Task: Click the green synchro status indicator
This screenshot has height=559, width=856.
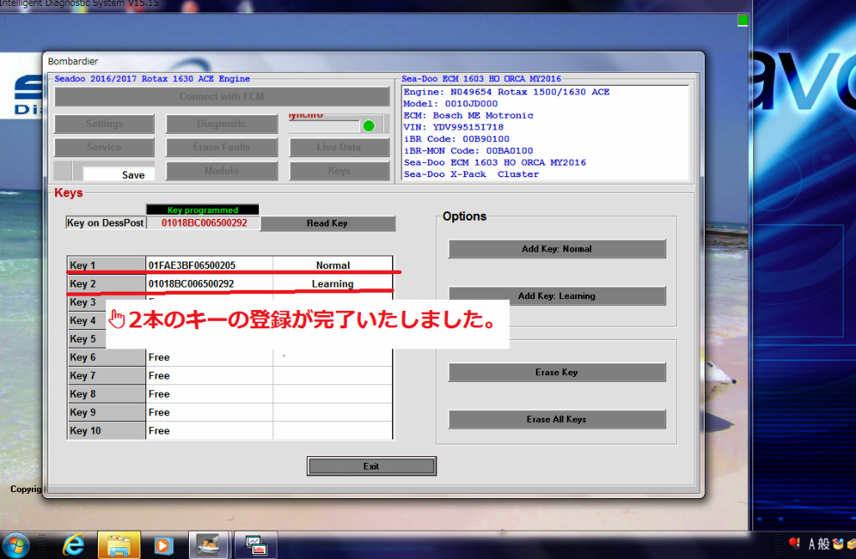Action: point(369,126)
